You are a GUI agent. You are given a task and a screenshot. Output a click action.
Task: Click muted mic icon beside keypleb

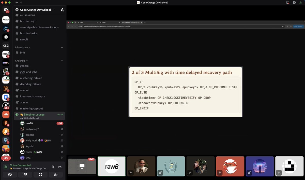pos(62,146)
